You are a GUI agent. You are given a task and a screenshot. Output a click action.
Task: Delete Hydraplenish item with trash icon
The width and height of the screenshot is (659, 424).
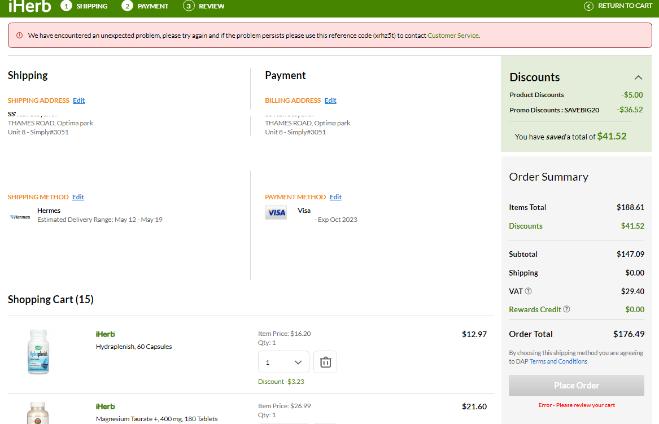(325, 362)
